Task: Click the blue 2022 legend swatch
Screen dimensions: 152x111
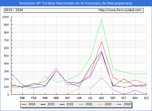Action: pyautogui.click(x=62, y=104)
